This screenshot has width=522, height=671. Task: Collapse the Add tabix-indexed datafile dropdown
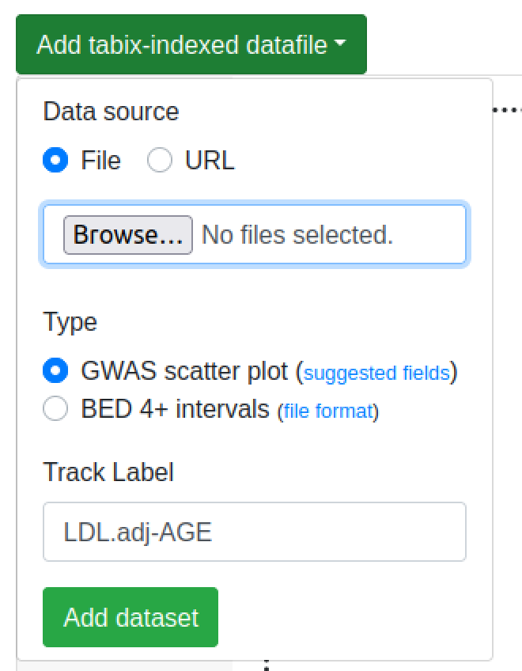[x=190, y=44]
